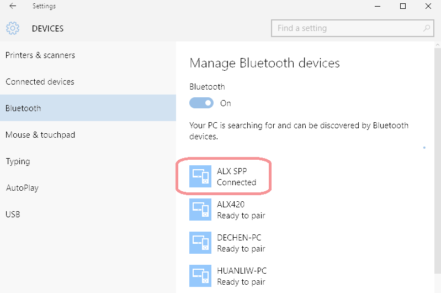
Task: Click Ready to pair under ALX420
Action: coord(241,216)
